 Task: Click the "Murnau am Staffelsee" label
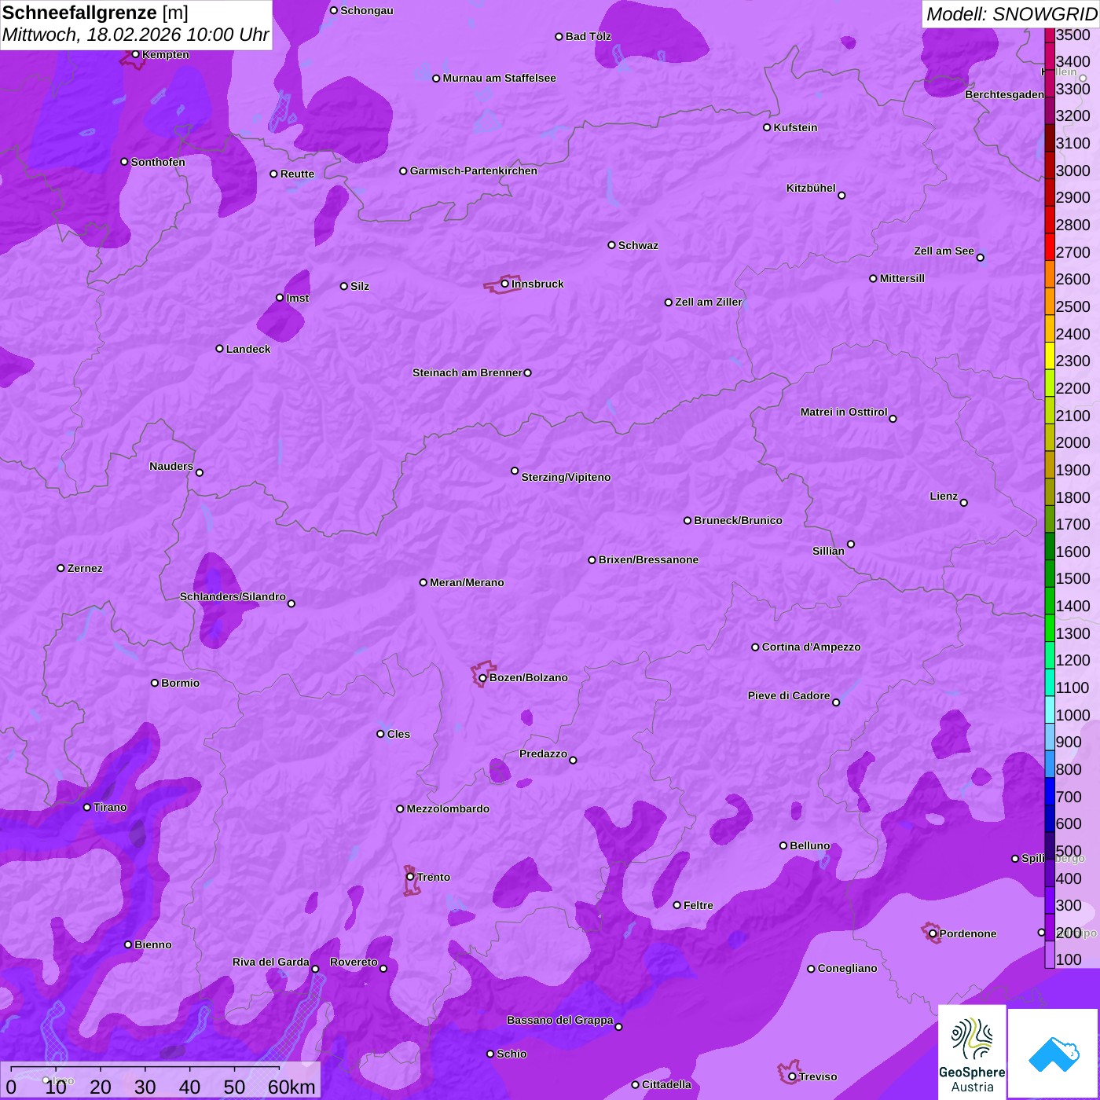click(x=499, y=78)
